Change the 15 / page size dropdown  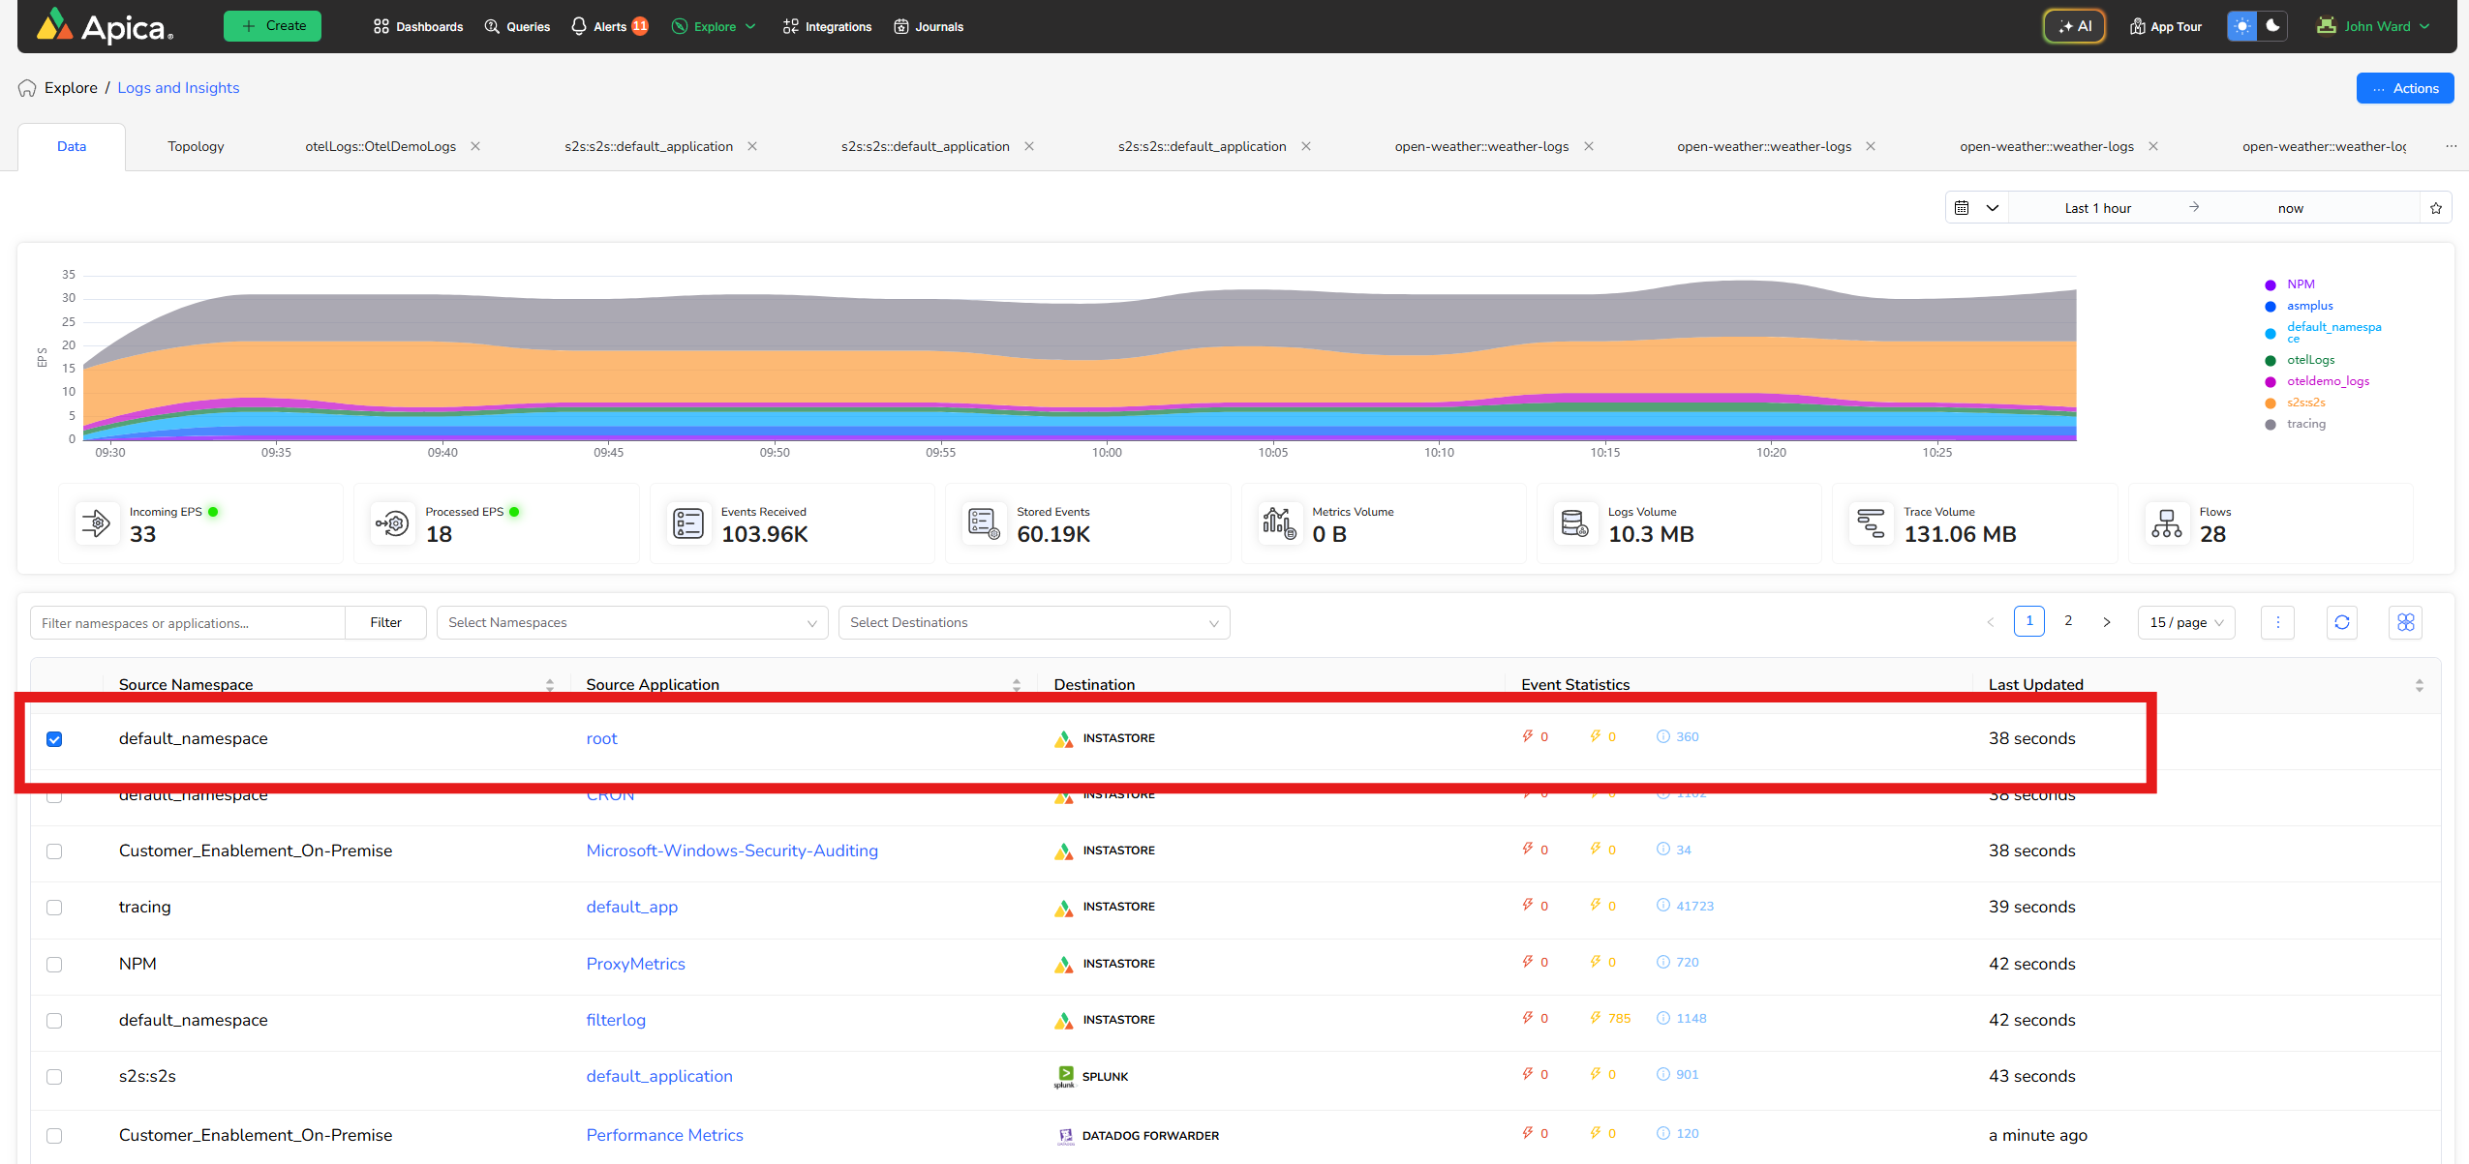coord(2185,622)
